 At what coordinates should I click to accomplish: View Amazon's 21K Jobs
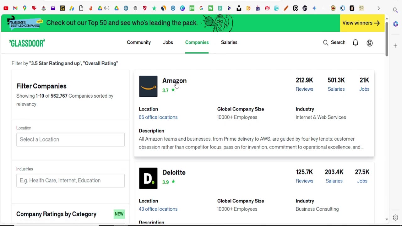tap(364, 84)
